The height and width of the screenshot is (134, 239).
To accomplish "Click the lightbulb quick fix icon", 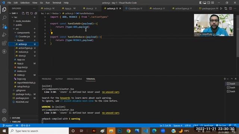I will [52, 33].
